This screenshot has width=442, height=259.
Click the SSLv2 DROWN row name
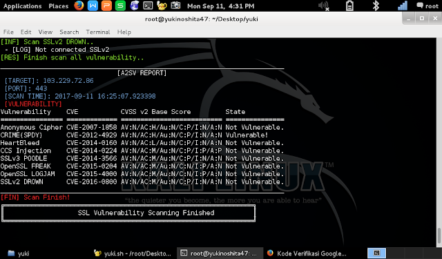pyautogui.click(x=21, y=182)
